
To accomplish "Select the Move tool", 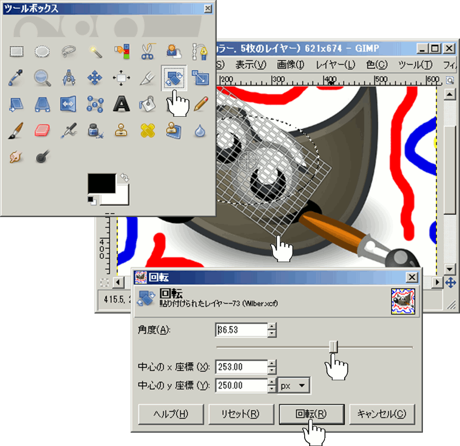I will pos(94,77).
